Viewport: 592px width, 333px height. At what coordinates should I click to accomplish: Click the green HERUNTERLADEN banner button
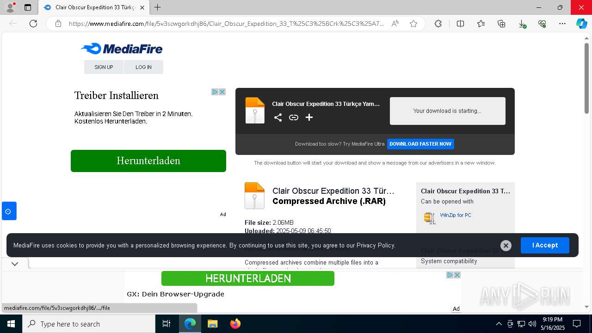[x=248, y=278]
